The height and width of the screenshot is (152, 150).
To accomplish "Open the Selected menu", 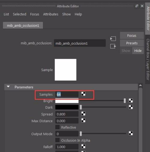I will click(x=19, y=14).
